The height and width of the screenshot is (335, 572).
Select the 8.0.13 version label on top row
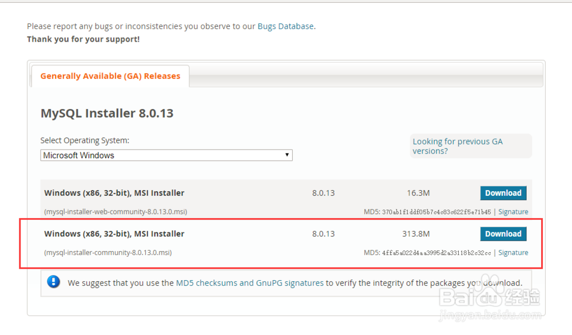click(323, 193)
